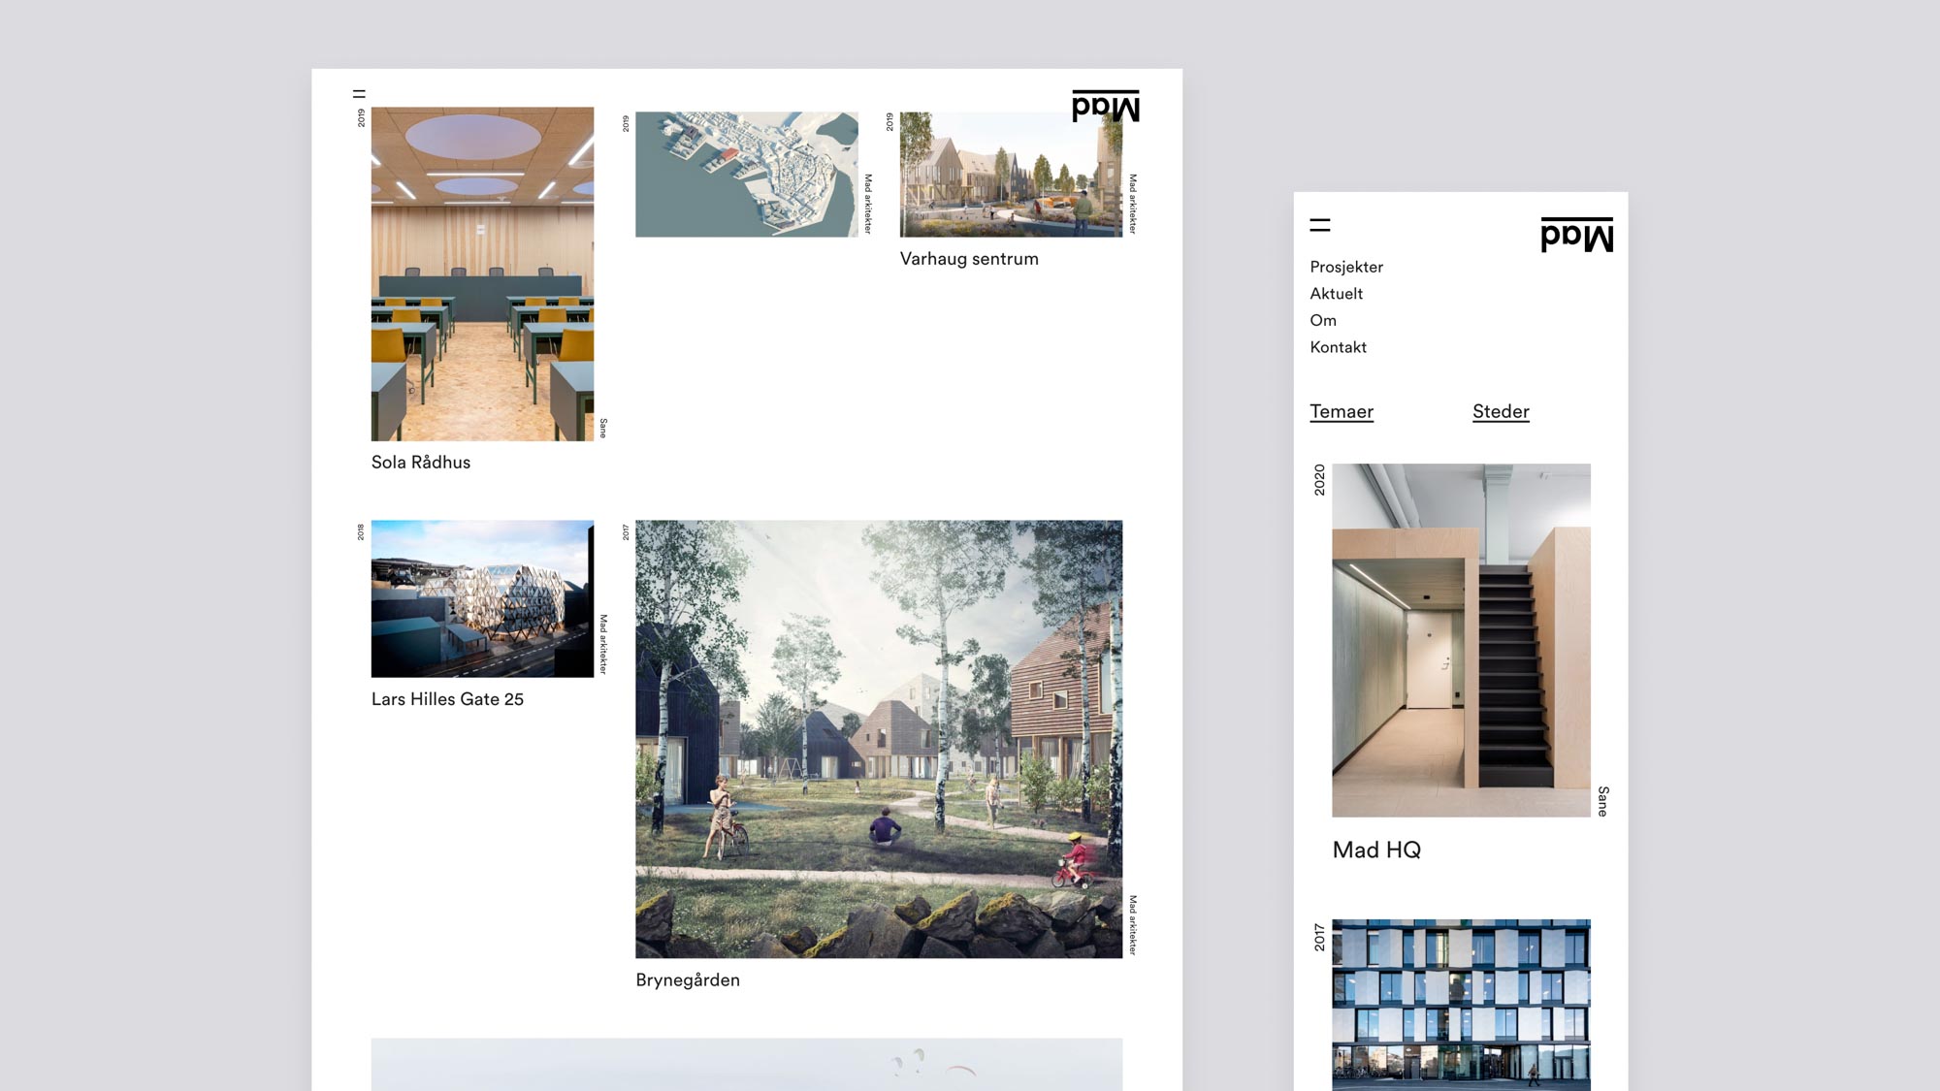
Task: Expand the Steder filter
Action: point(1500,411)
